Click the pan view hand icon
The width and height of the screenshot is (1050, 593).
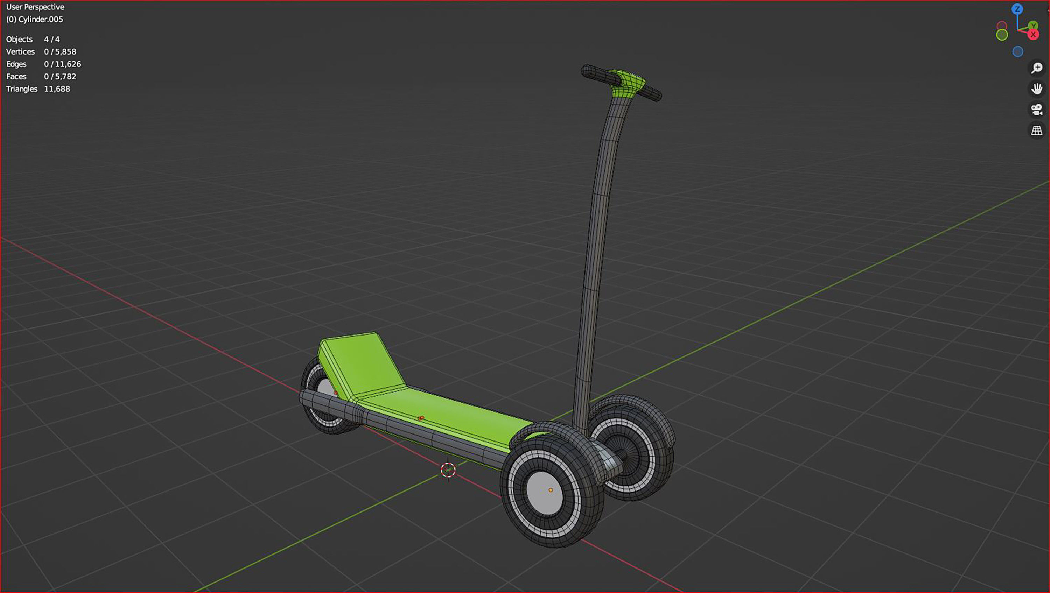pos(1037,89)
